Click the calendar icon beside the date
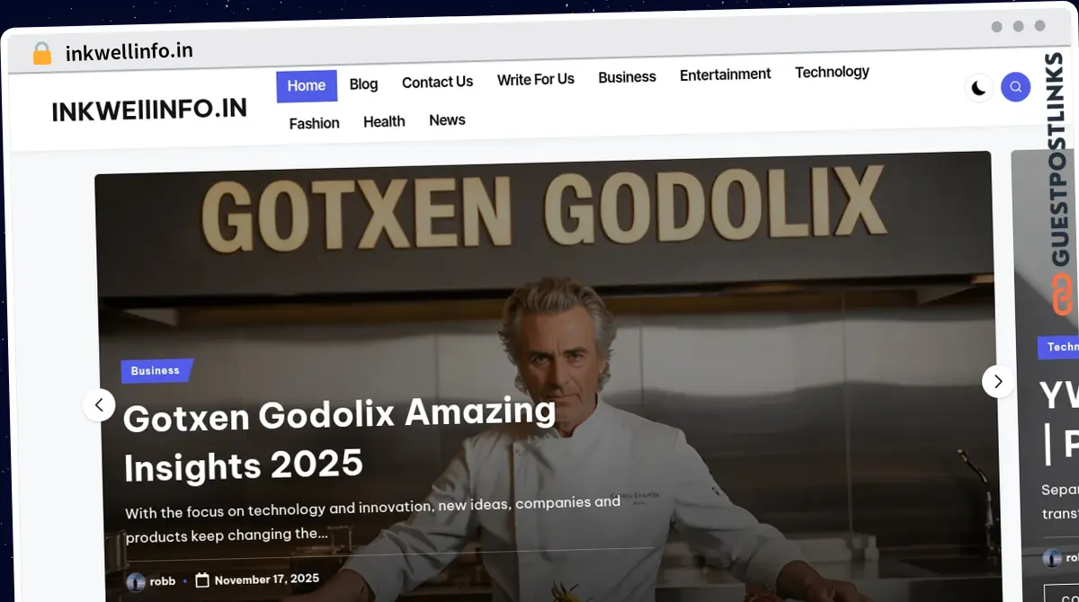Screen dimensions: 1079x602 point(202,580)
